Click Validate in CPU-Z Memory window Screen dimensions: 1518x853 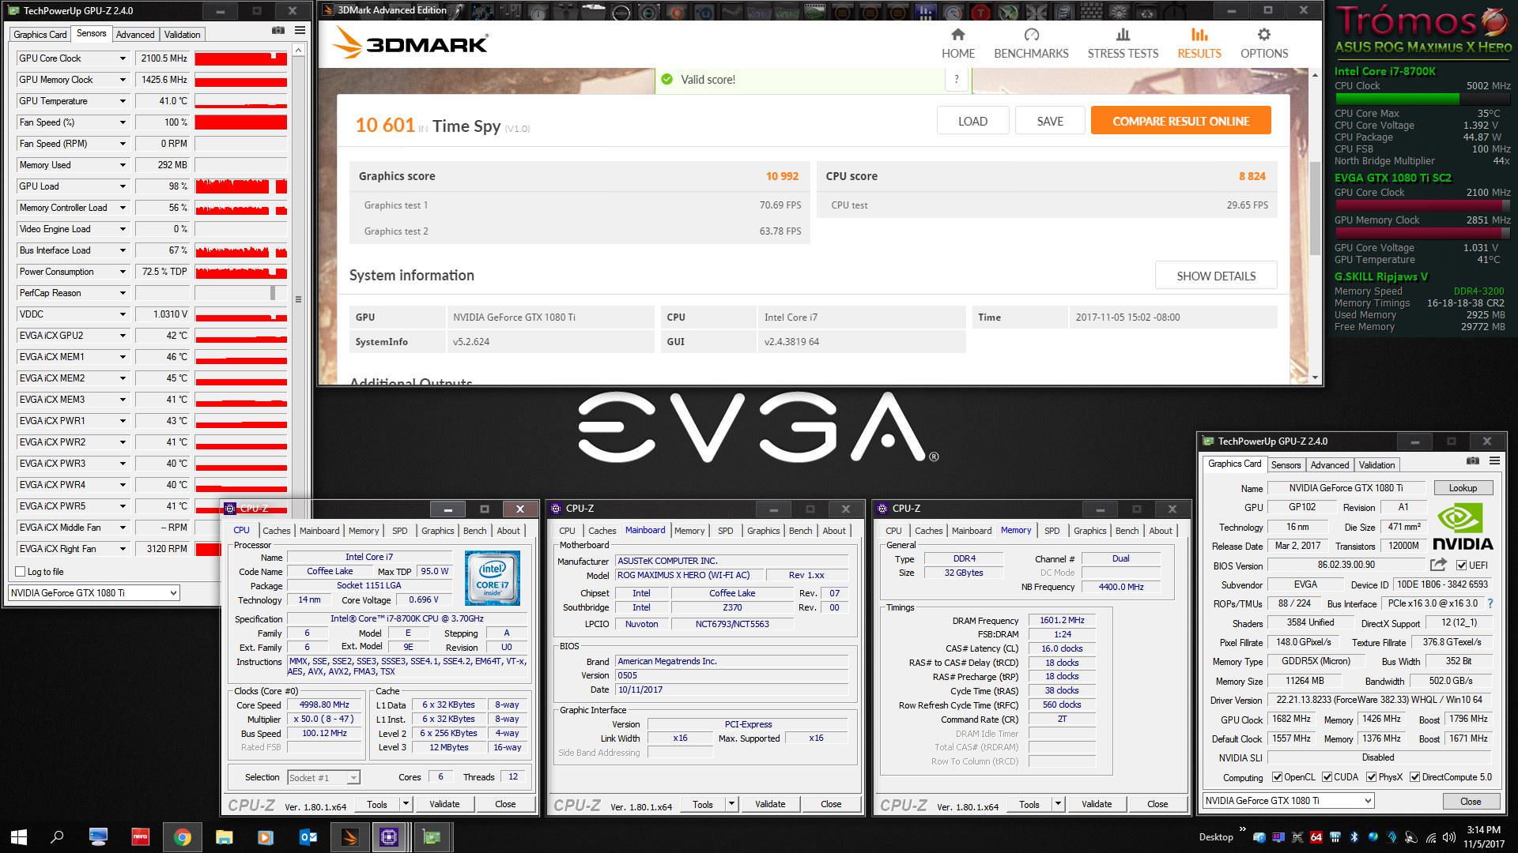click(x=1097, y=804)
